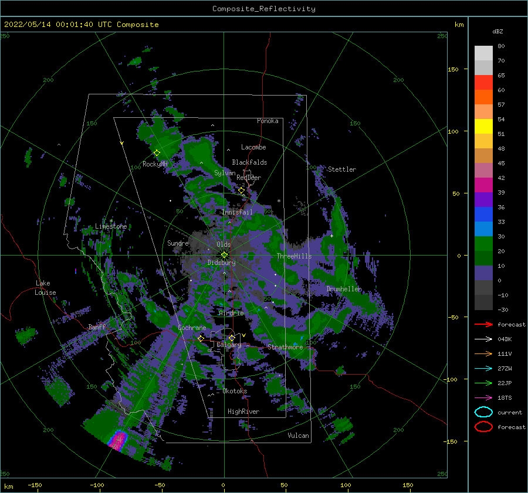The width and height of the screenshot is (528, 493).
Task: Click the Limestone label
Action: click(111, 226)
